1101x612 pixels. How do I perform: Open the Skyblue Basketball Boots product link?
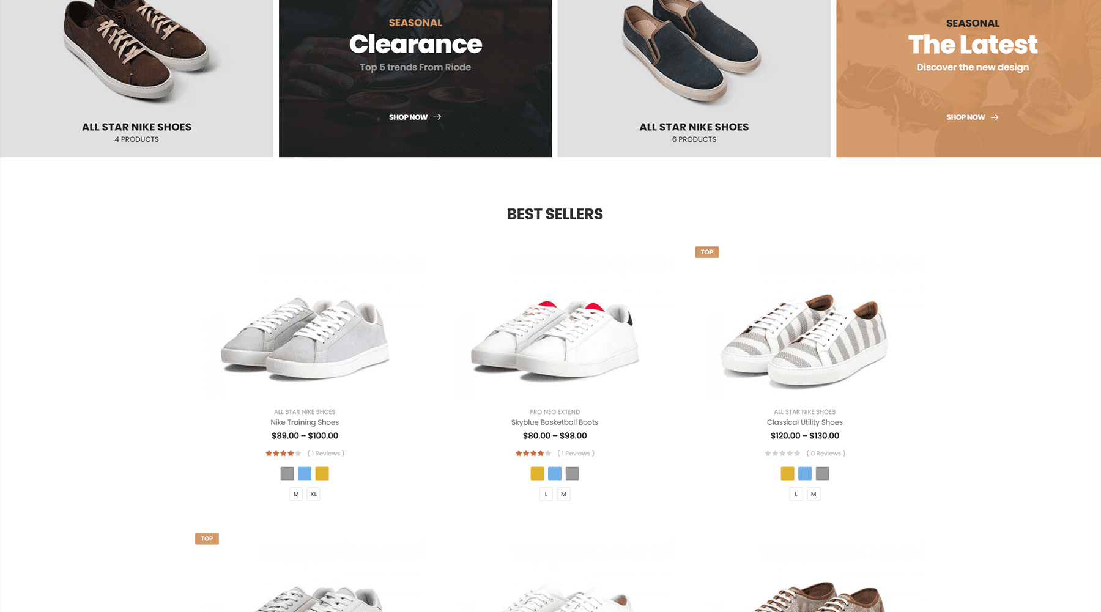click(555, 422)
